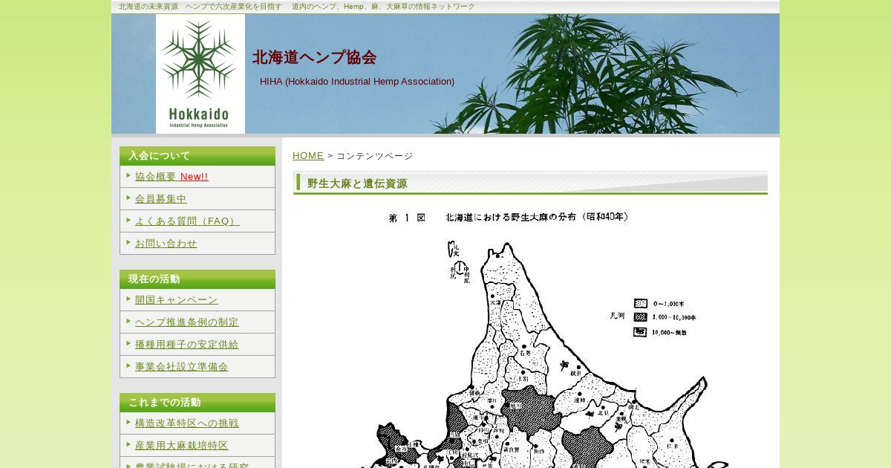Open 産業用大麻栽培特区 sidebar link
This screenshot has height=468, width=891.
pyautogui.click(x=182, y=446)
